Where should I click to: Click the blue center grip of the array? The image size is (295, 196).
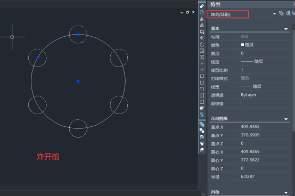click(x=78, y=81)
